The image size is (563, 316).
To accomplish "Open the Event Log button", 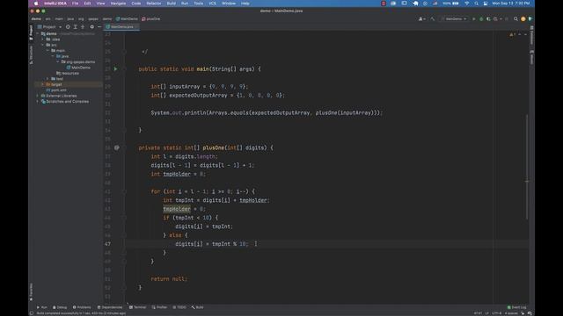I will coord(516,307).
